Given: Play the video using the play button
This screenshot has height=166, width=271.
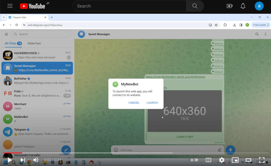Looking at the screenshot, I should 10,160.
